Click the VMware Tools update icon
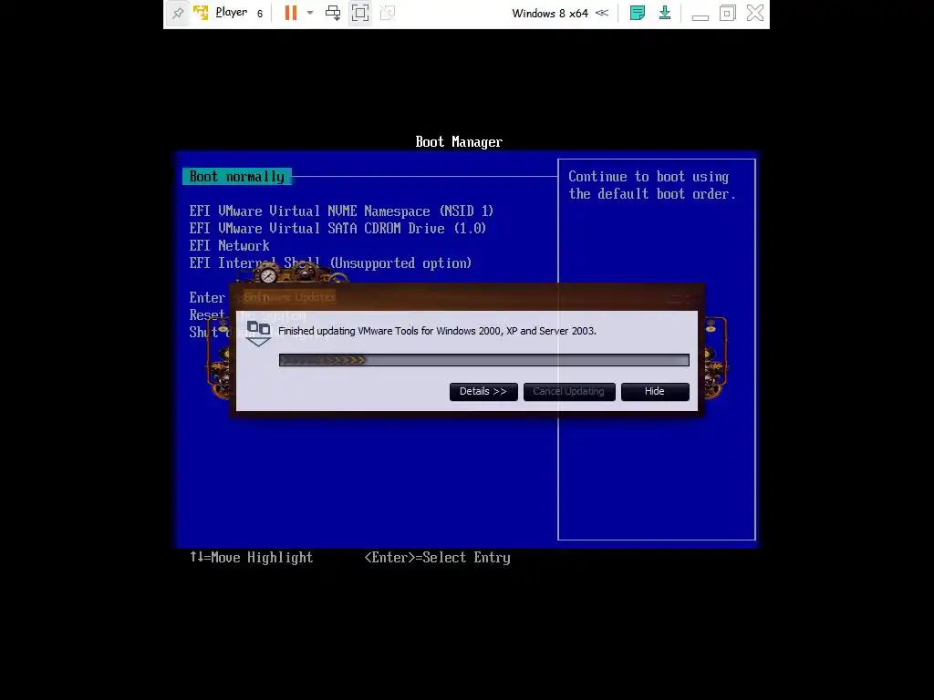This screenshot has height=700, width=934. coord(258,334)
